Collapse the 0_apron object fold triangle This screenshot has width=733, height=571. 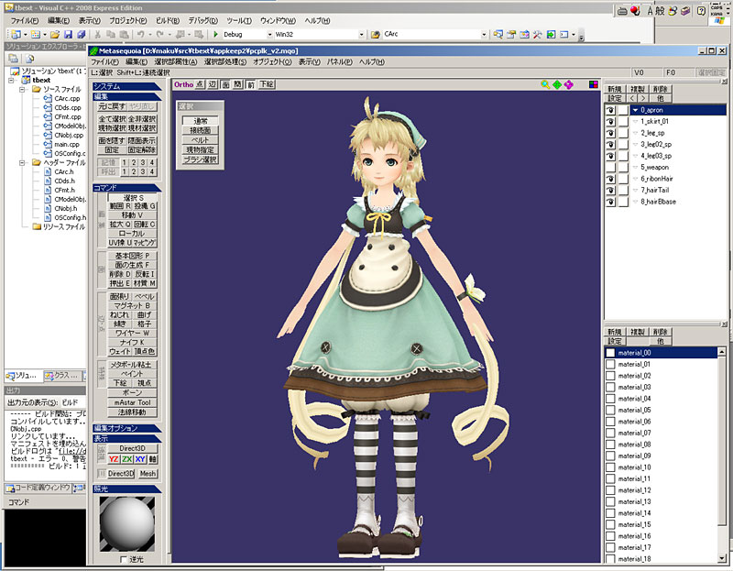tap(635, 110)
